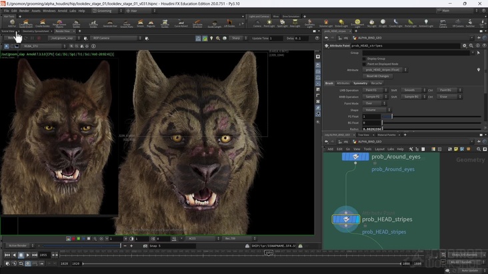Image resolution: width=488 pixels, height=274 pixels.
Task: Open the Arnold menu
Action: [62, 11]
